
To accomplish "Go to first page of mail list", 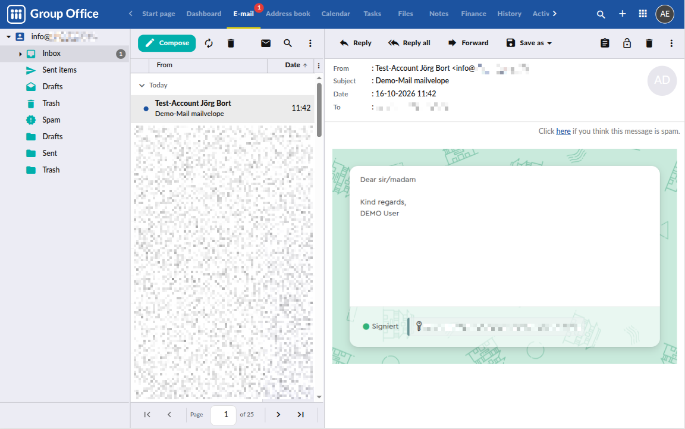I will pos(147,415).
